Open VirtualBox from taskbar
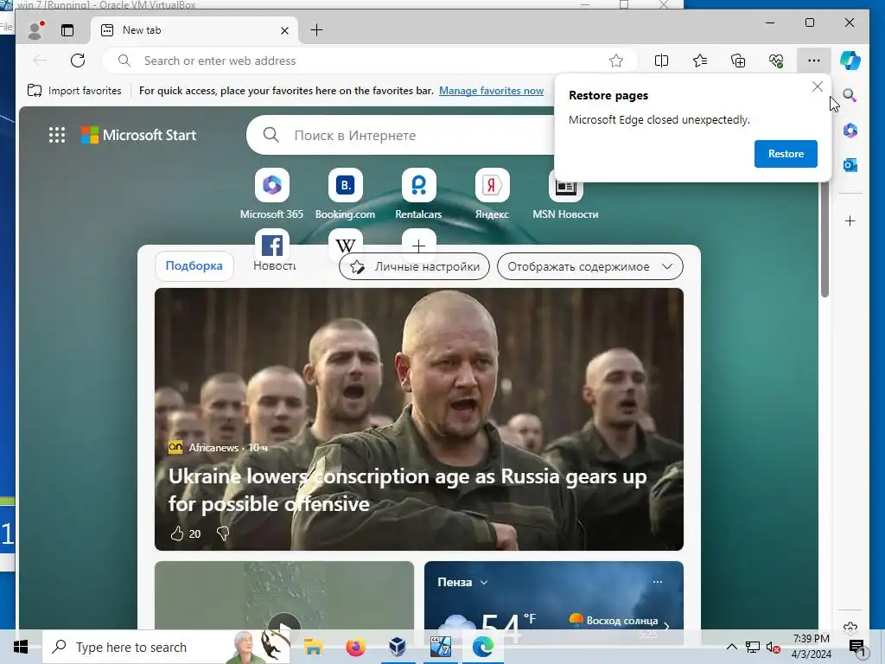The width and height of the screenshot is (885, 664). pos(398,647)
